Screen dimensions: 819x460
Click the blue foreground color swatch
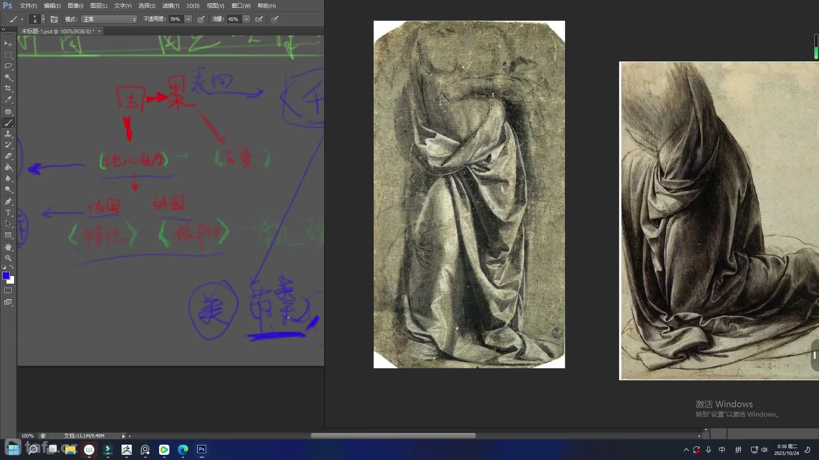[6, 276]
